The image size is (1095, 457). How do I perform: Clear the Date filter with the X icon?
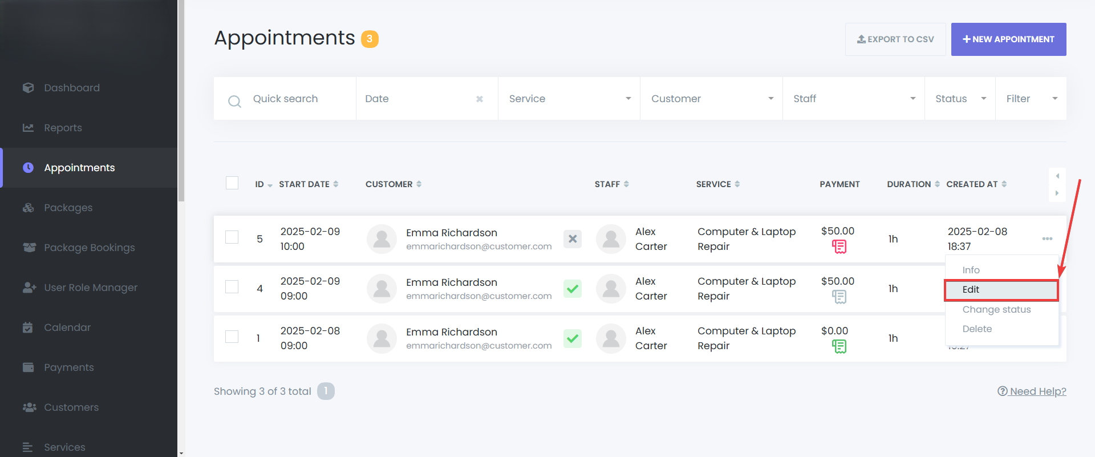480,99
